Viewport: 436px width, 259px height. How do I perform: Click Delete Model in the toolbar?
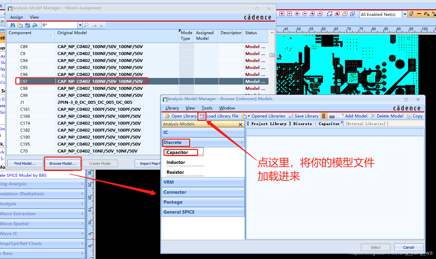pos(387,116)
